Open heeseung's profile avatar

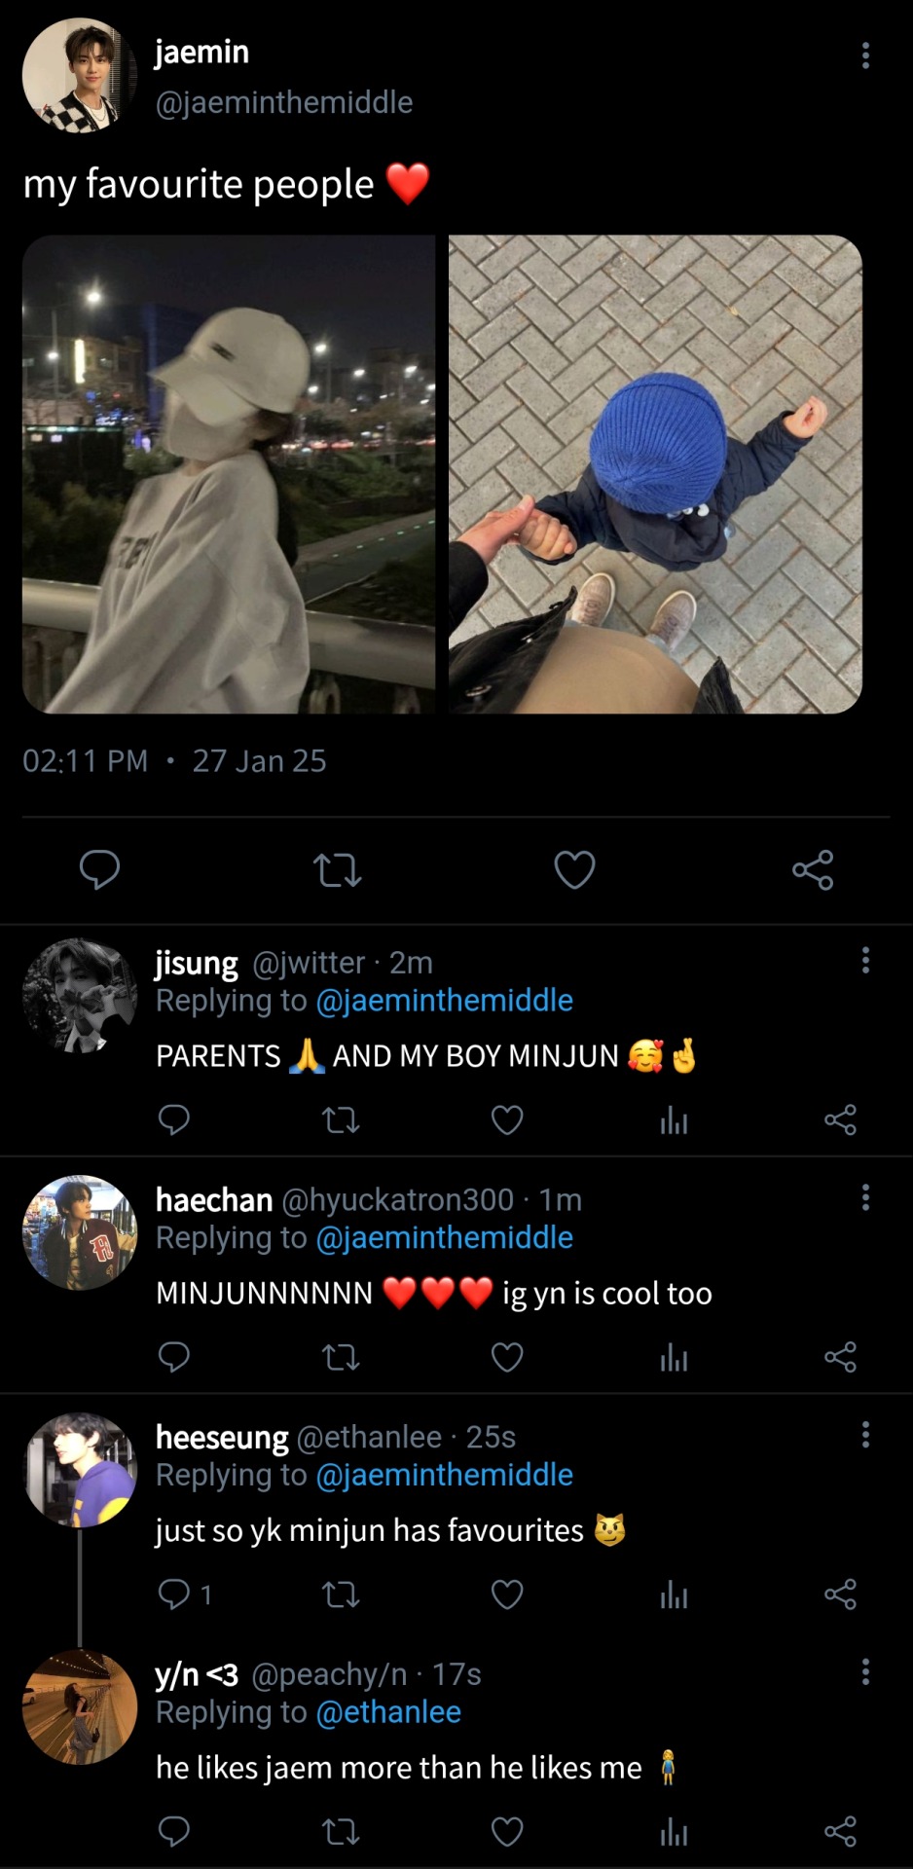[79, 1470]
